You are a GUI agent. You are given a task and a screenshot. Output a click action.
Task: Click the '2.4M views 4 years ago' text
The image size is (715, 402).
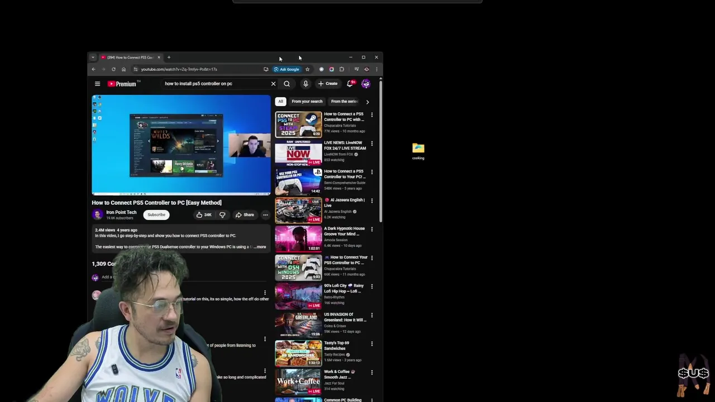click(x=116, y=230)
